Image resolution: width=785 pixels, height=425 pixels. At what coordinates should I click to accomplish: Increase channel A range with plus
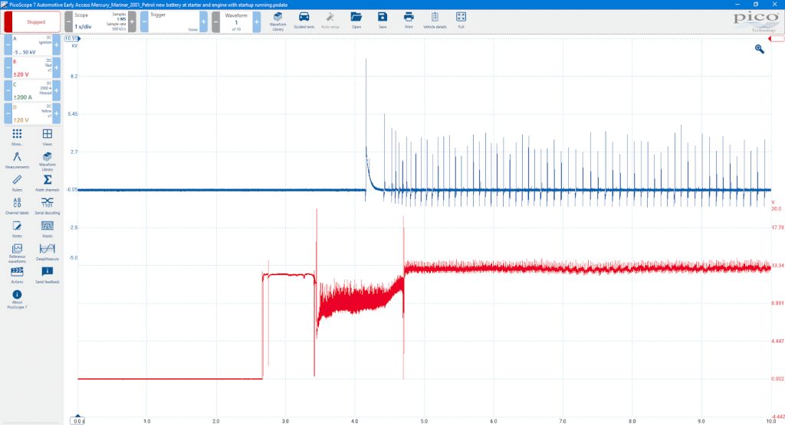[x=56, y=45]
